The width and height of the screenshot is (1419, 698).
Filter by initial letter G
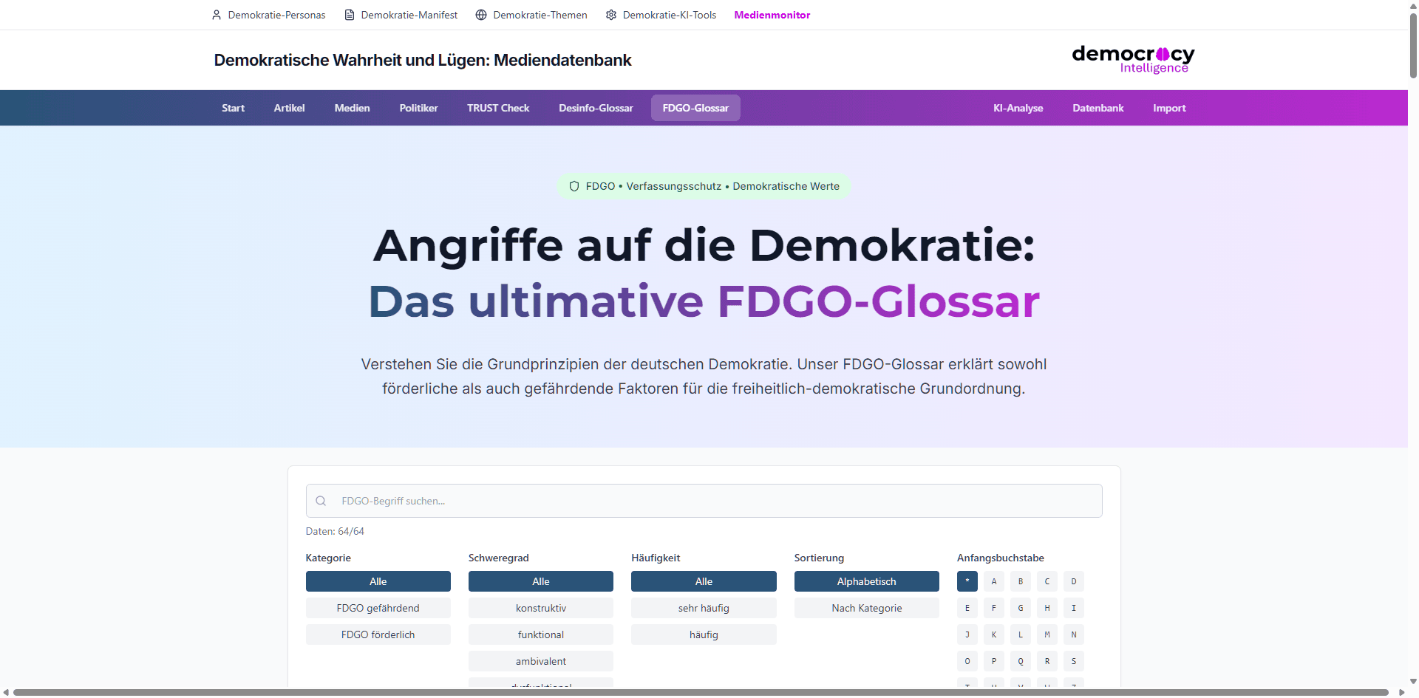click(1021, 608)
